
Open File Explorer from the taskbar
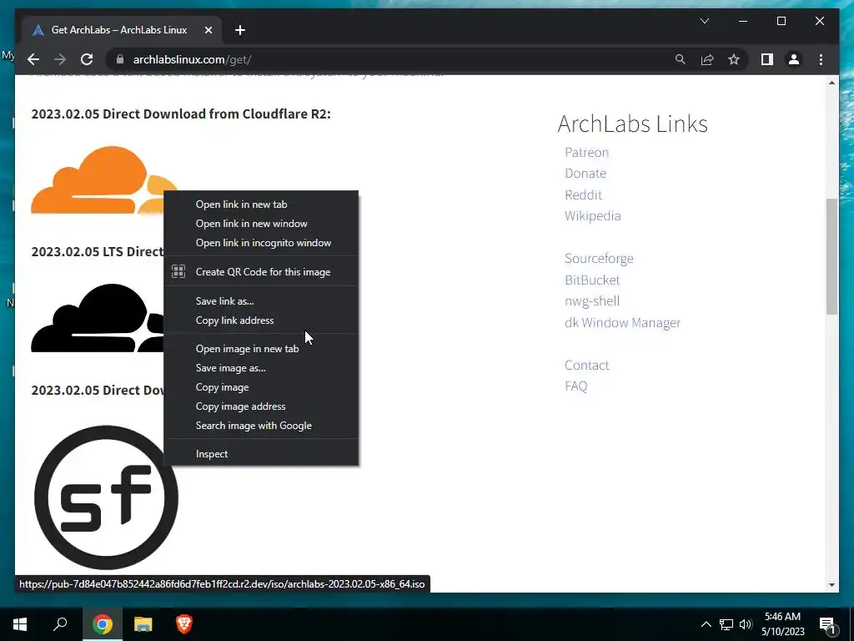point(143,624)
